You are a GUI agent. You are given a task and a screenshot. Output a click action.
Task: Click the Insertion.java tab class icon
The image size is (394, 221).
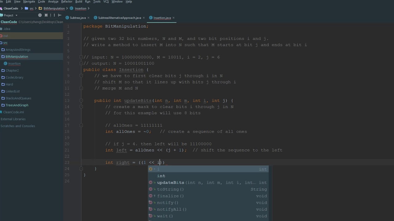151,18
